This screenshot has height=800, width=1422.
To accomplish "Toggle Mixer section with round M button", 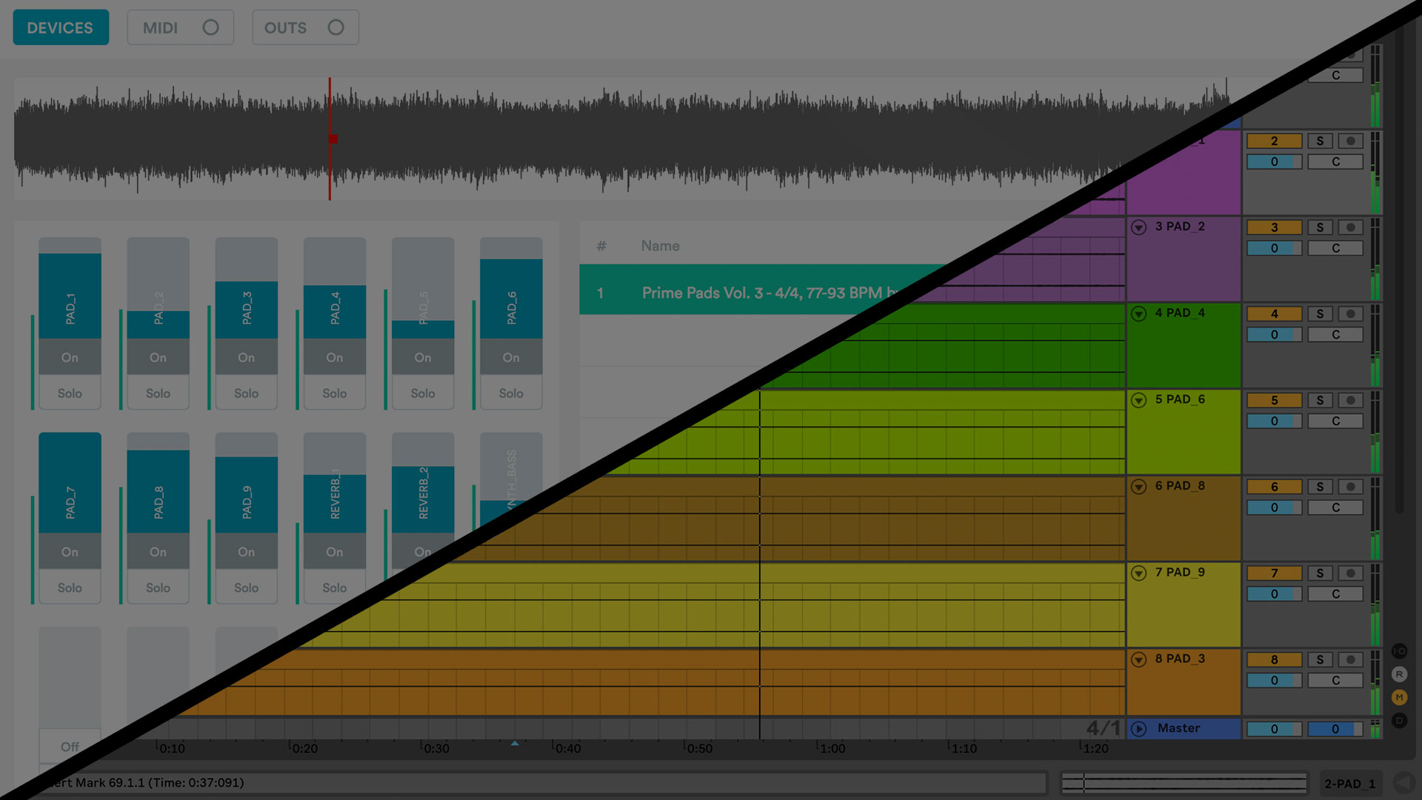I will click(x=1399, y=697).
